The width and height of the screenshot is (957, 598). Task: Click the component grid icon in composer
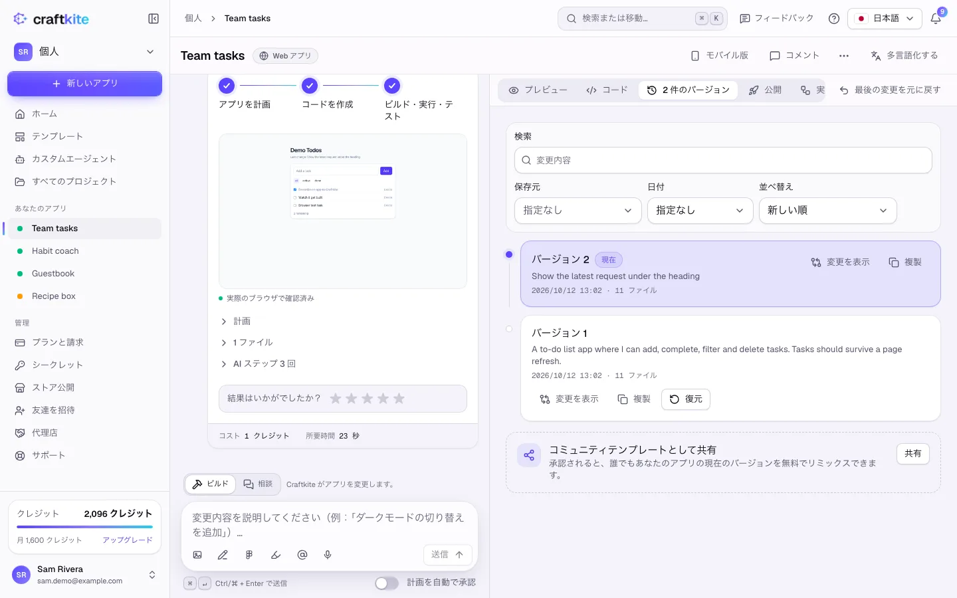point(249,555)
